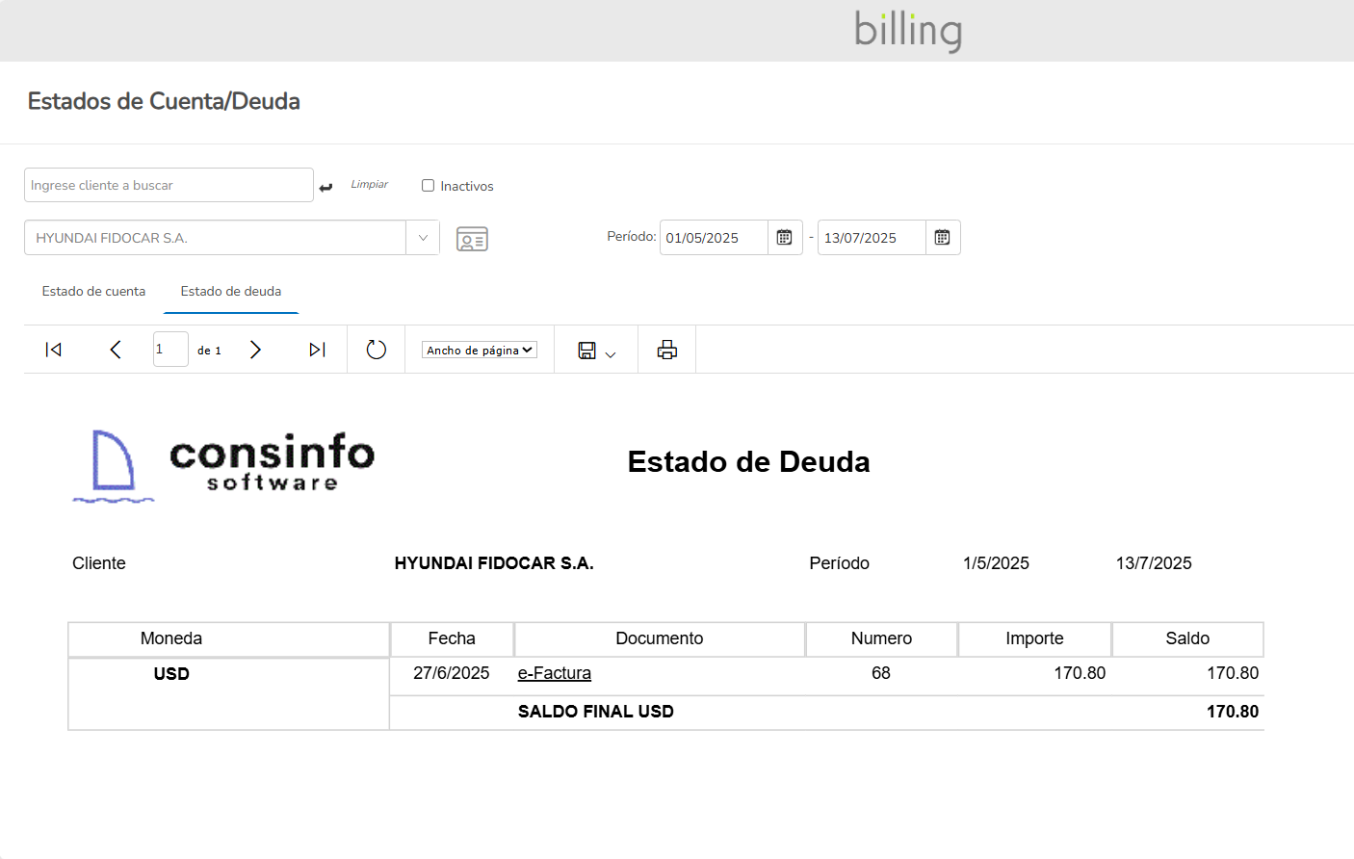Select the Estado de deuda tab
Screen dimensions: 1354x859
231,291
